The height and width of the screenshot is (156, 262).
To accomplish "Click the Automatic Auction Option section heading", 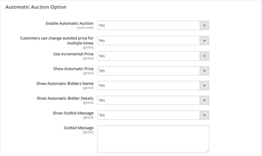I will click(x=36, y=7).
